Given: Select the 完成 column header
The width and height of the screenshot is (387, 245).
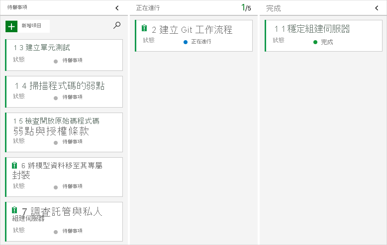Looking at the screenshot, I should point(274,8).
